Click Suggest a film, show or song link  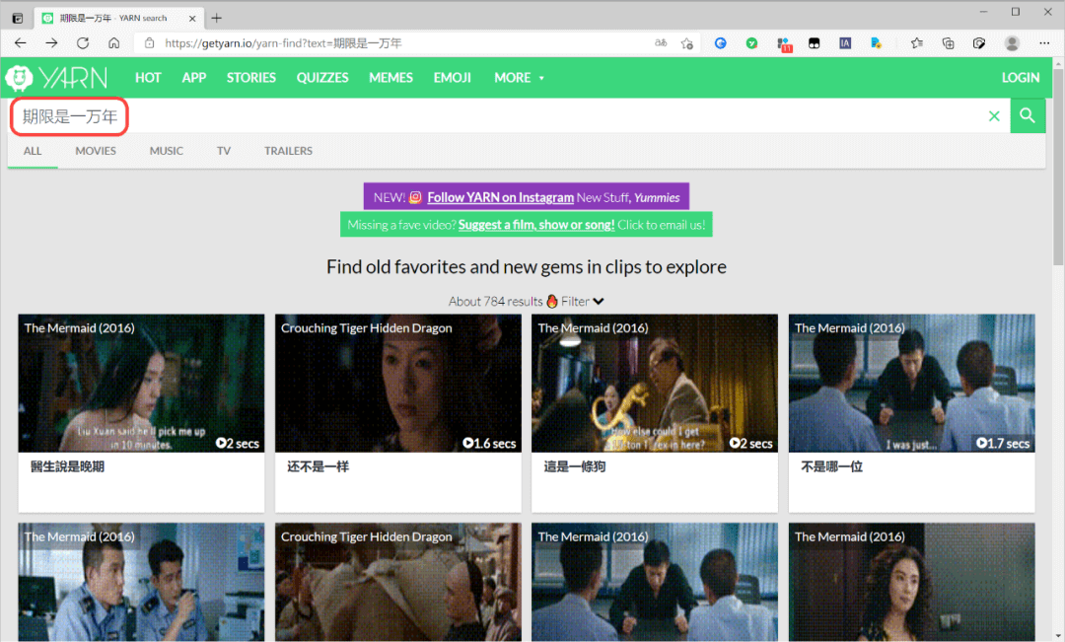click(536, 224)
